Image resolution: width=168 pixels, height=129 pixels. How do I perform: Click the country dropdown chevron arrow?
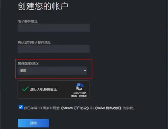click(x=85, y=71)
